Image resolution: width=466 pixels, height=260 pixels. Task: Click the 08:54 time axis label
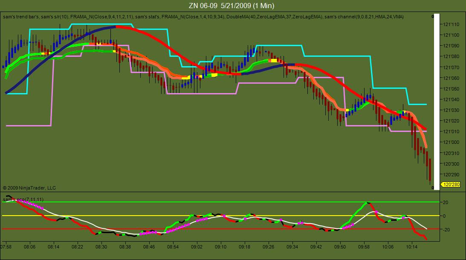tap(173, 247)
